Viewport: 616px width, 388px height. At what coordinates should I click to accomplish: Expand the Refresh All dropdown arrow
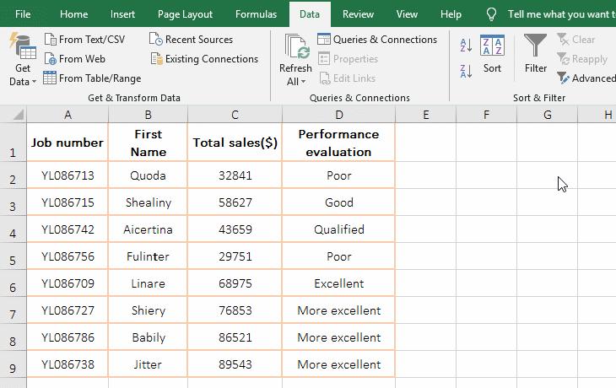point(304,83)
